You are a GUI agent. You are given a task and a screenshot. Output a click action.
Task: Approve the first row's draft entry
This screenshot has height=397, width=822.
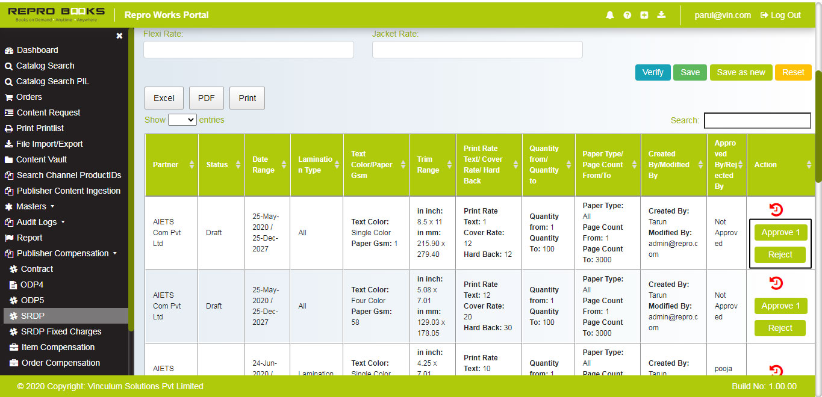[780, 233]
